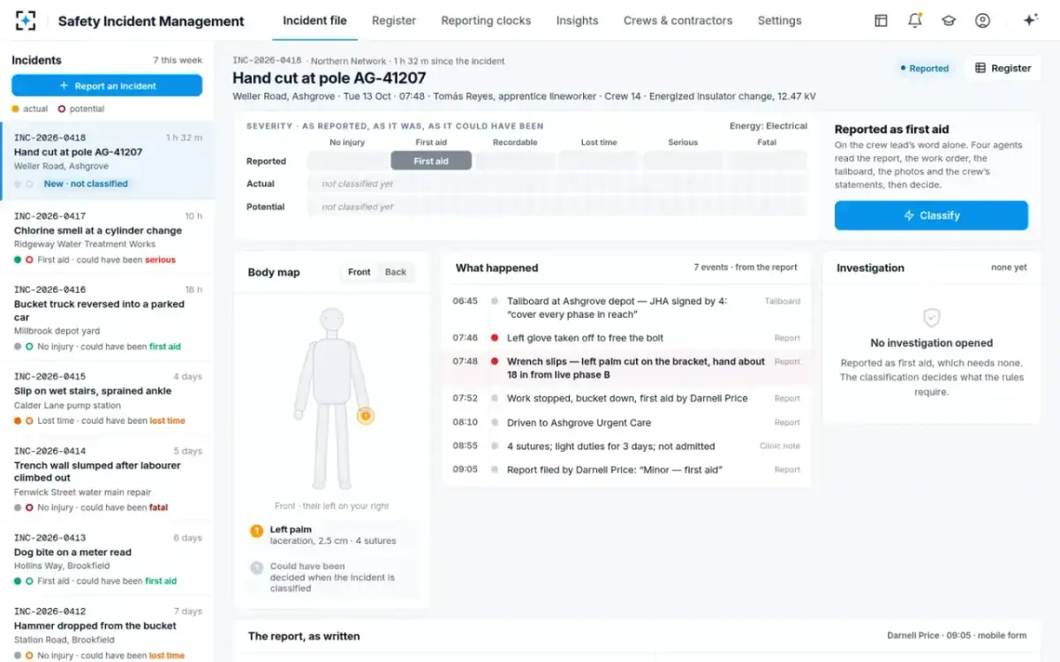Select the 08:55 '4 sutures; light duties' event
The height and width of the screenshot is (662, 1060).
tap(626, 446)
